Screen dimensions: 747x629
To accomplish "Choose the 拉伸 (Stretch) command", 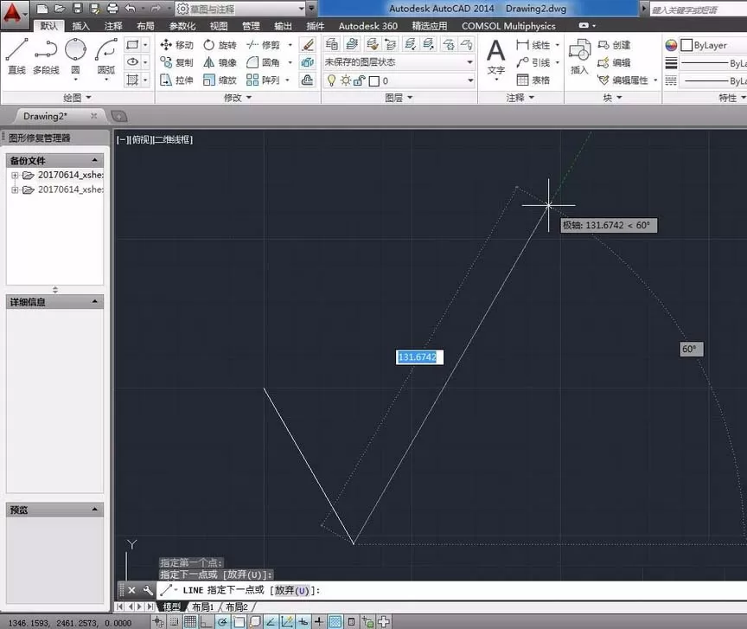I will [176, 80].
